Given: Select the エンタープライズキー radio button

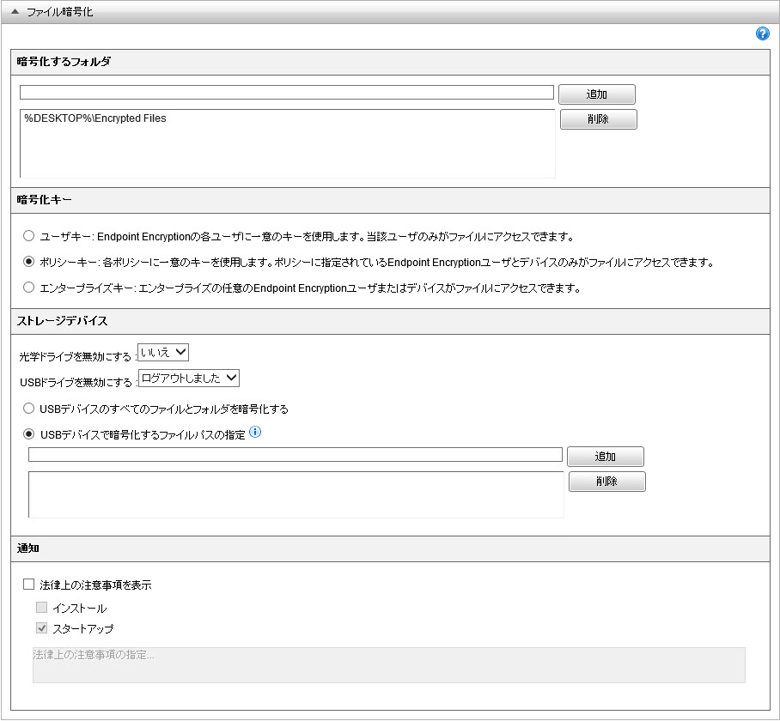Looking at the screenshot, I should [29, 288].
